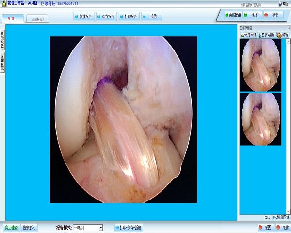Image resolution: width=291 pixels, height=233 pixels.
Task: Select the first stored image thumbnail
Action: point(260,65)
